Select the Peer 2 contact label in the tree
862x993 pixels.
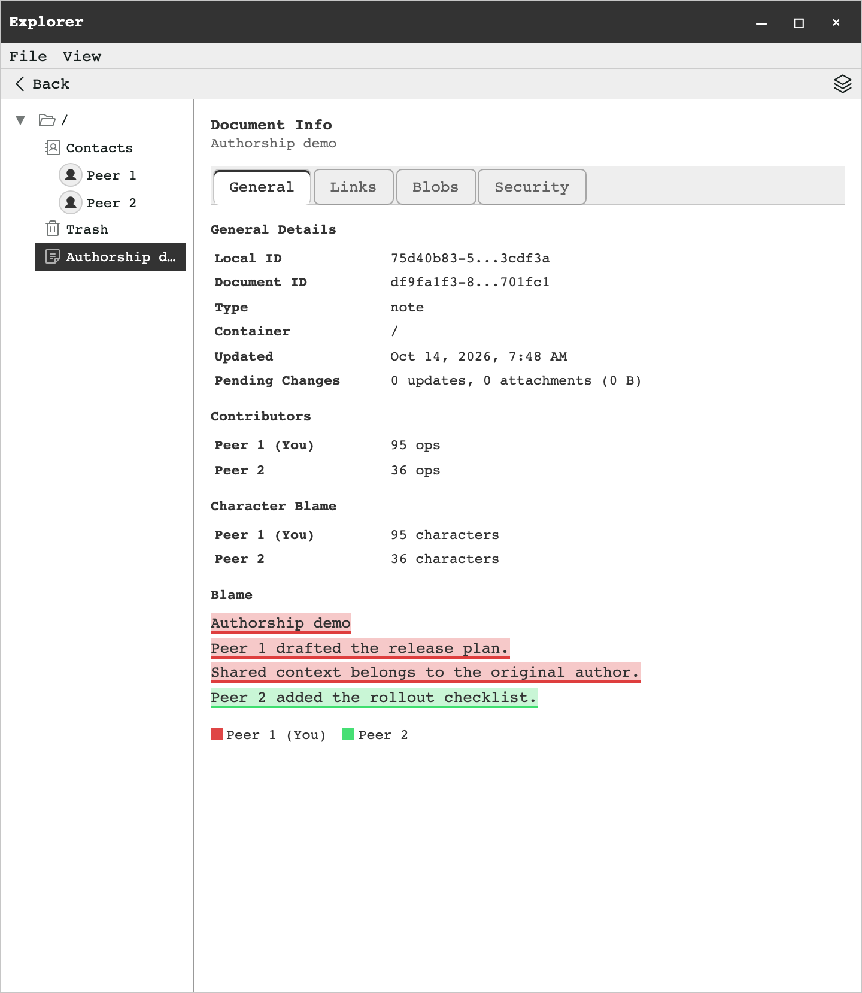(111, 203)
